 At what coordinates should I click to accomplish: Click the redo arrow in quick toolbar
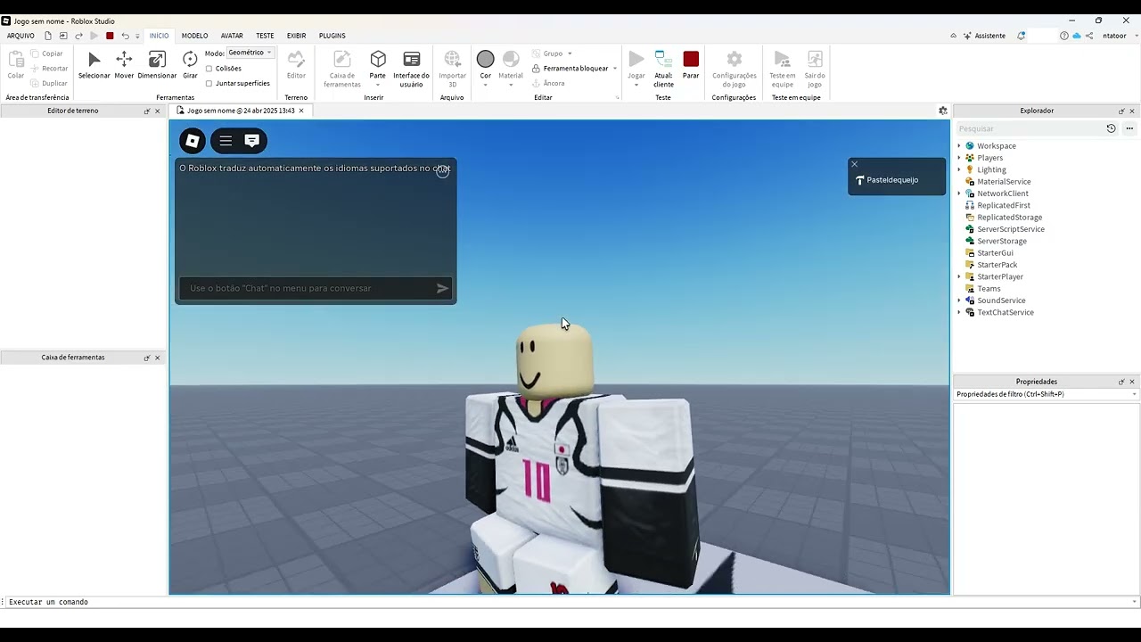pyautogui.click(x=78, y=36)
